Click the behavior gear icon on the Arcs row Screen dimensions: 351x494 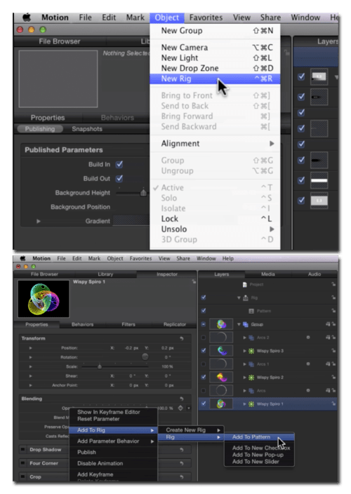(308, 390)
